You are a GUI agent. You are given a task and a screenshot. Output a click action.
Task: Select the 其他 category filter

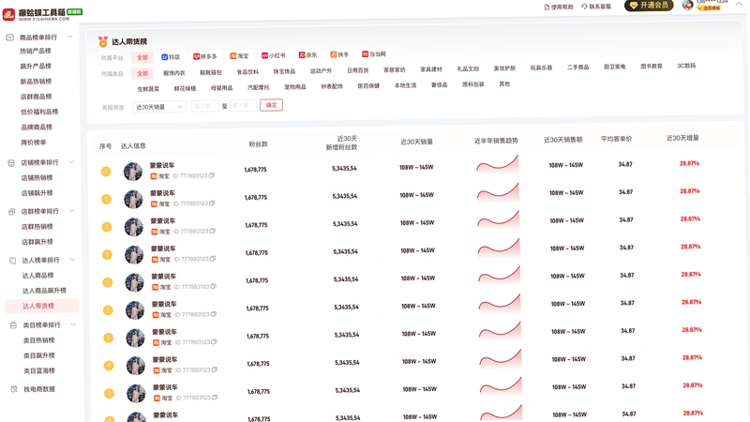504,84
